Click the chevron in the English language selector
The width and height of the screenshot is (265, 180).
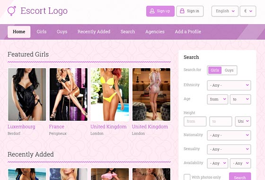click(233, 11)
